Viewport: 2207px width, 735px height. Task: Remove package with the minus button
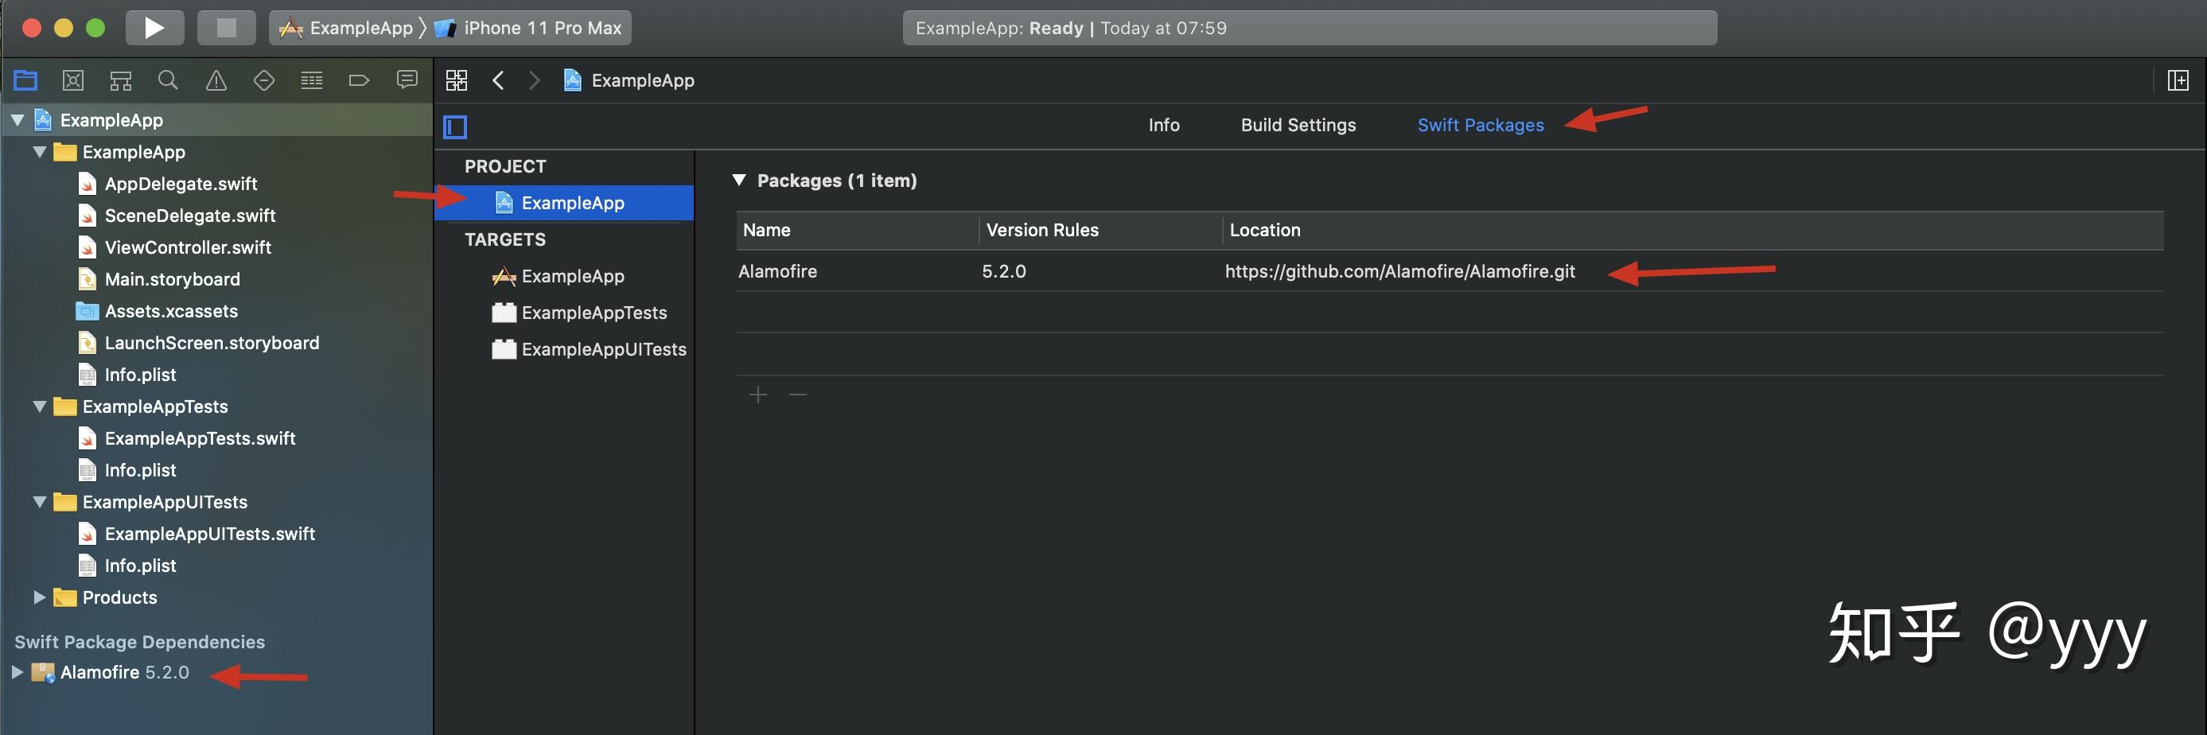(x=798, y=395)
